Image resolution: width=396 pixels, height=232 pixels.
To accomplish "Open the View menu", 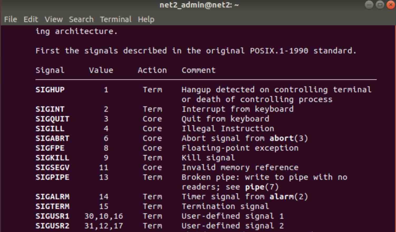I will coord(53,19).
